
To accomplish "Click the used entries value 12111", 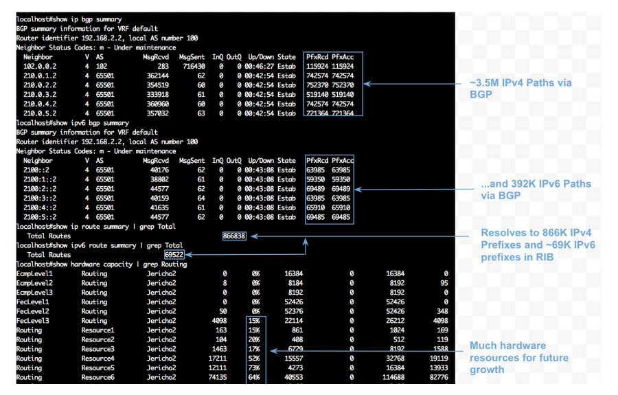I will click(218, 368).
